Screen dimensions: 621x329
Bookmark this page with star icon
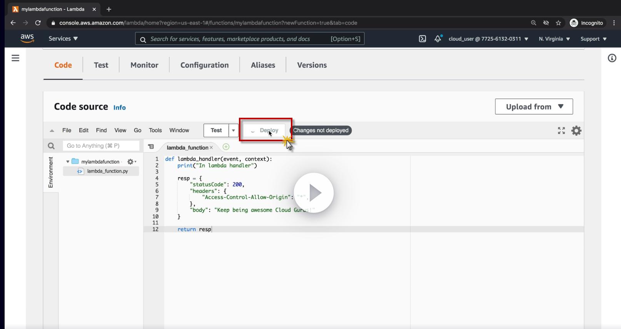[558, 23]
